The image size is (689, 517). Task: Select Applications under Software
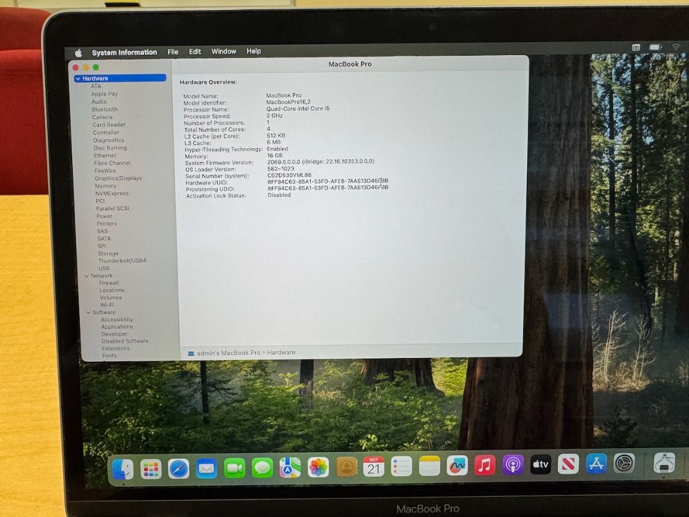[117, 327]
